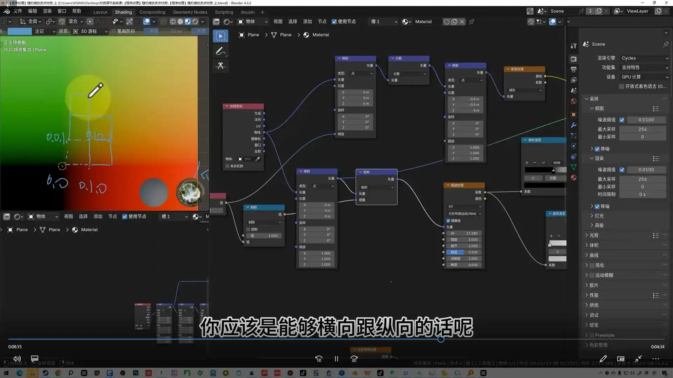Disable the 噪波阈值 checkbox under 视图 sampling
This screenshot has width=673, height=378.
point(622,120)
